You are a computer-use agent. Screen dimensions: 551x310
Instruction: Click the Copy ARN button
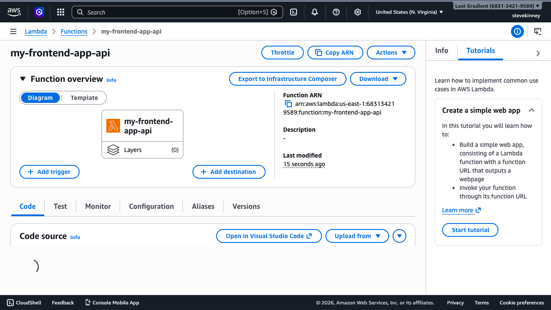tap(335, 53)
